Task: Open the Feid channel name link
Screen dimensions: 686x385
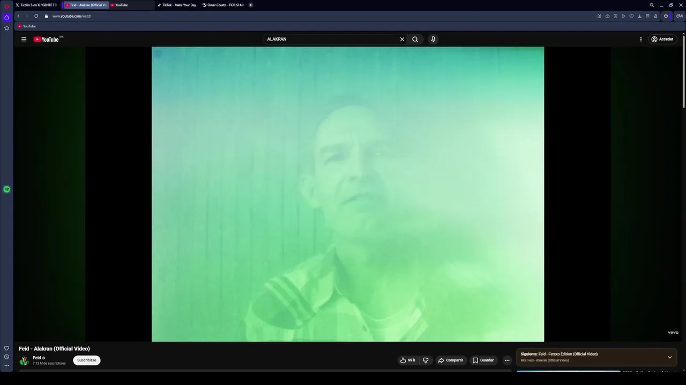Action: click(x=36, y=358)
